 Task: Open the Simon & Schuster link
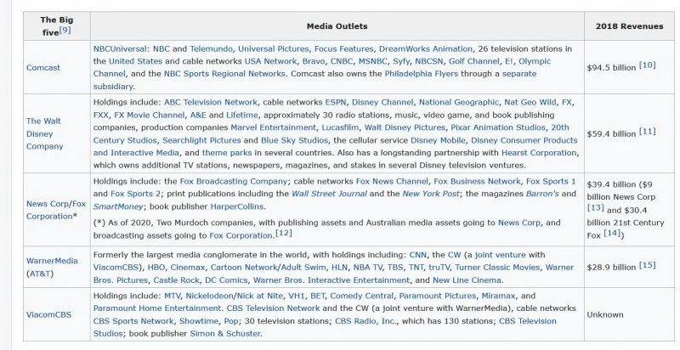225,334
